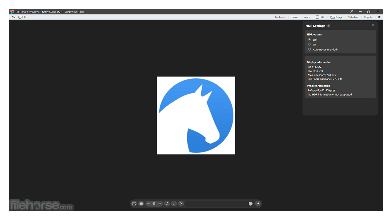This screenshot has width=392, height=220.
Task: Open the File menu
Action: (13, 17)
